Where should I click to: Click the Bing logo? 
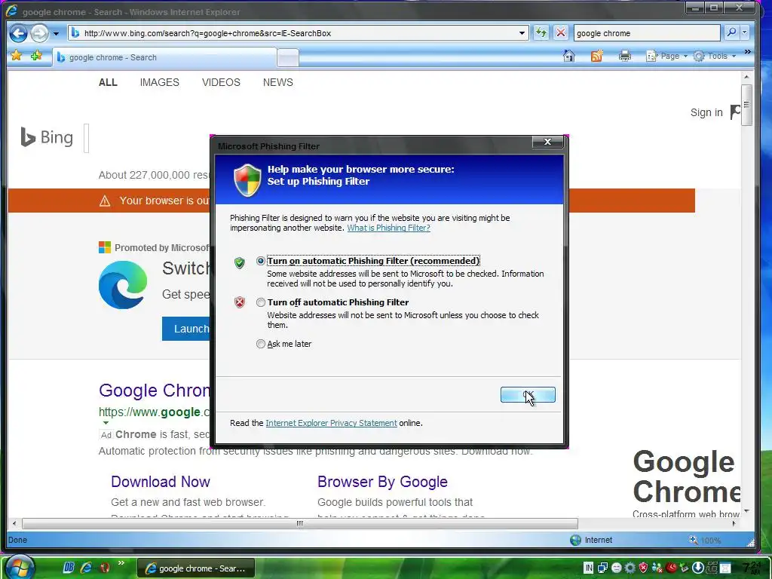47,137
